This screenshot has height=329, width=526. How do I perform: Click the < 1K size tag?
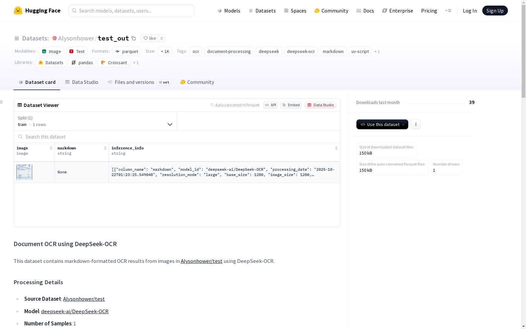point(165,51)
